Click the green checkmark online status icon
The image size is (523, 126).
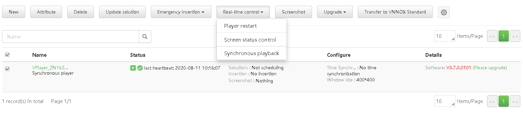click(140, 68)
